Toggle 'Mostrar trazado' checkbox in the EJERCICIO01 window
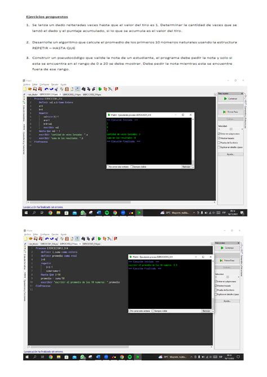This screenshot has height=377, width=267. (226, 138)
